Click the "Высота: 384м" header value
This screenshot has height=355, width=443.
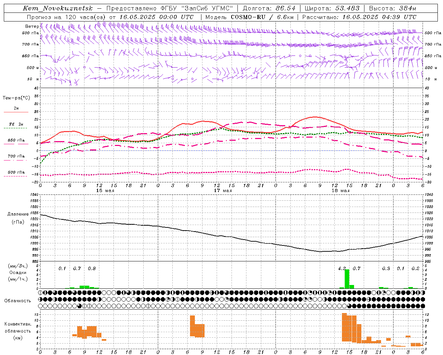coord(392,8)
